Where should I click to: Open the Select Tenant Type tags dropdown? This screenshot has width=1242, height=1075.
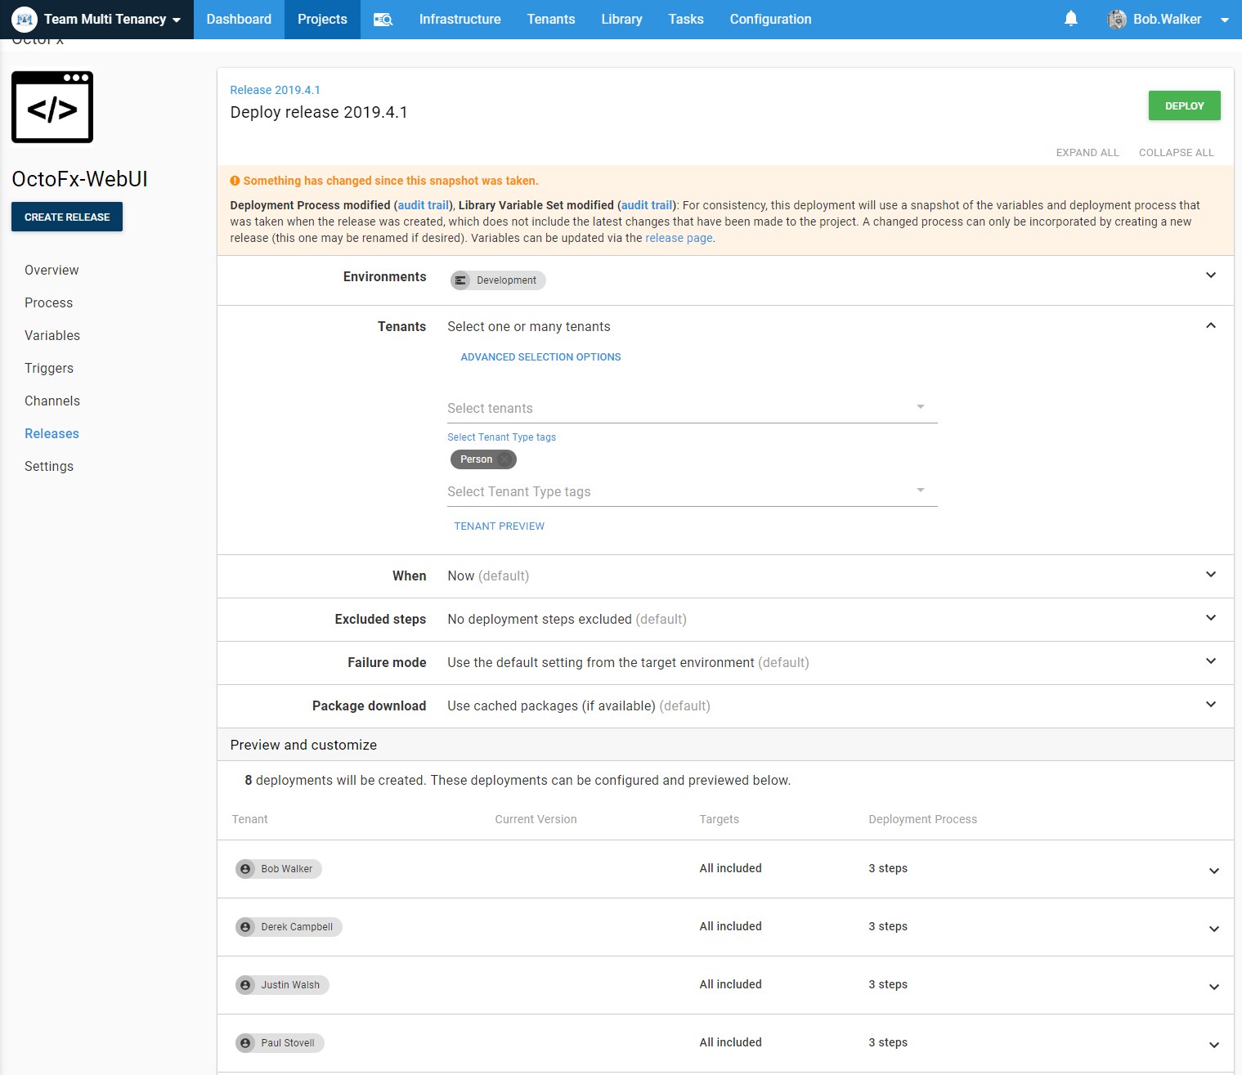tap(691, 491)
